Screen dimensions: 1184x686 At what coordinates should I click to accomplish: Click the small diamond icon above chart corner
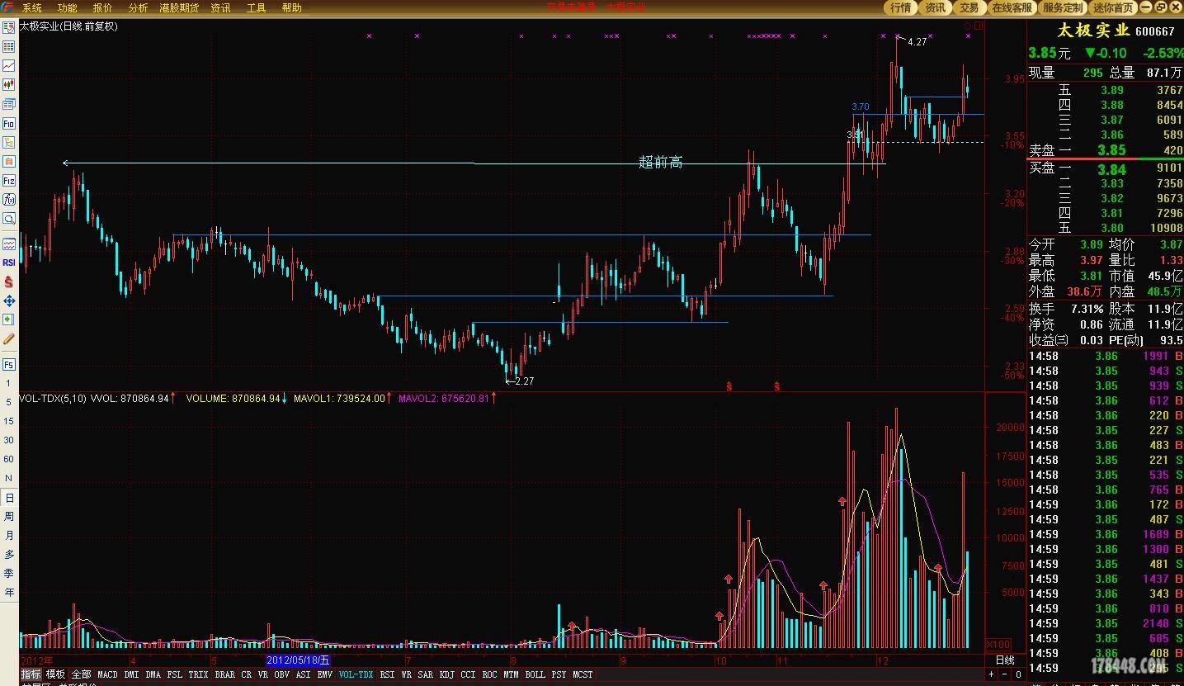point(968,26)
